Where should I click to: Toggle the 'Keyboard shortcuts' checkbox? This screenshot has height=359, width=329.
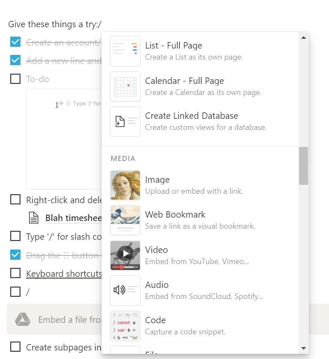[15, 273]
